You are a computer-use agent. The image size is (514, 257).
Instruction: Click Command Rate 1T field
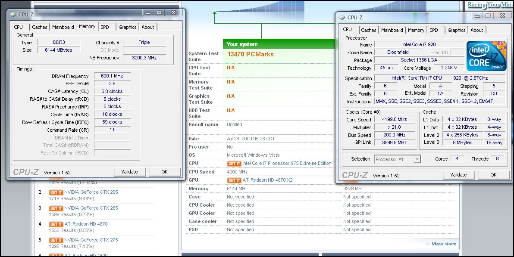[112, 130]
